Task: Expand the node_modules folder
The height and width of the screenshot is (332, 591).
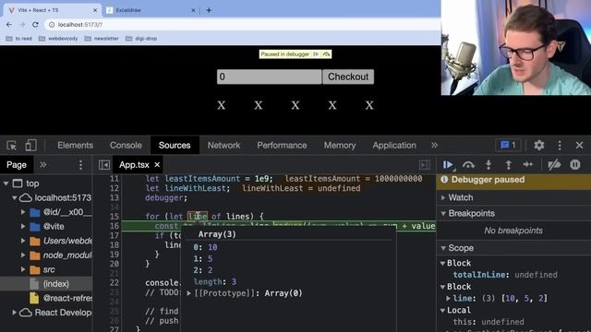Action: coord(23,255)
